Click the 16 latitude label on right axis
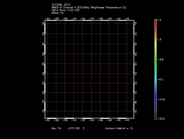 136,111
